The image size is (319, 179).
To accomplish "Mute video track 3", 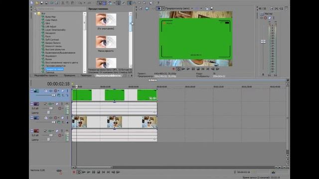I will [62, 118].
